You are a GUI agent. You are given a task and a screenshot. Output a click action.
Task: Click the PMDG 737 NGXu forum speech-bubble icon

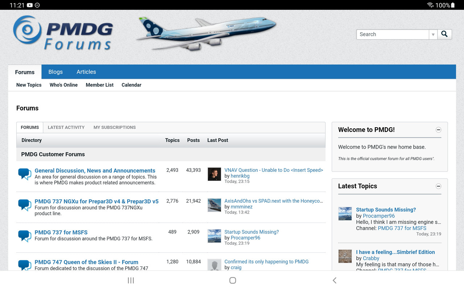pyautogui.click(x=25, y=205)
